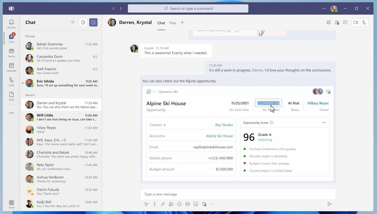Open the Chat section with 2 badge
Viewport: 377px width, 214px height.
coord(11,38)
